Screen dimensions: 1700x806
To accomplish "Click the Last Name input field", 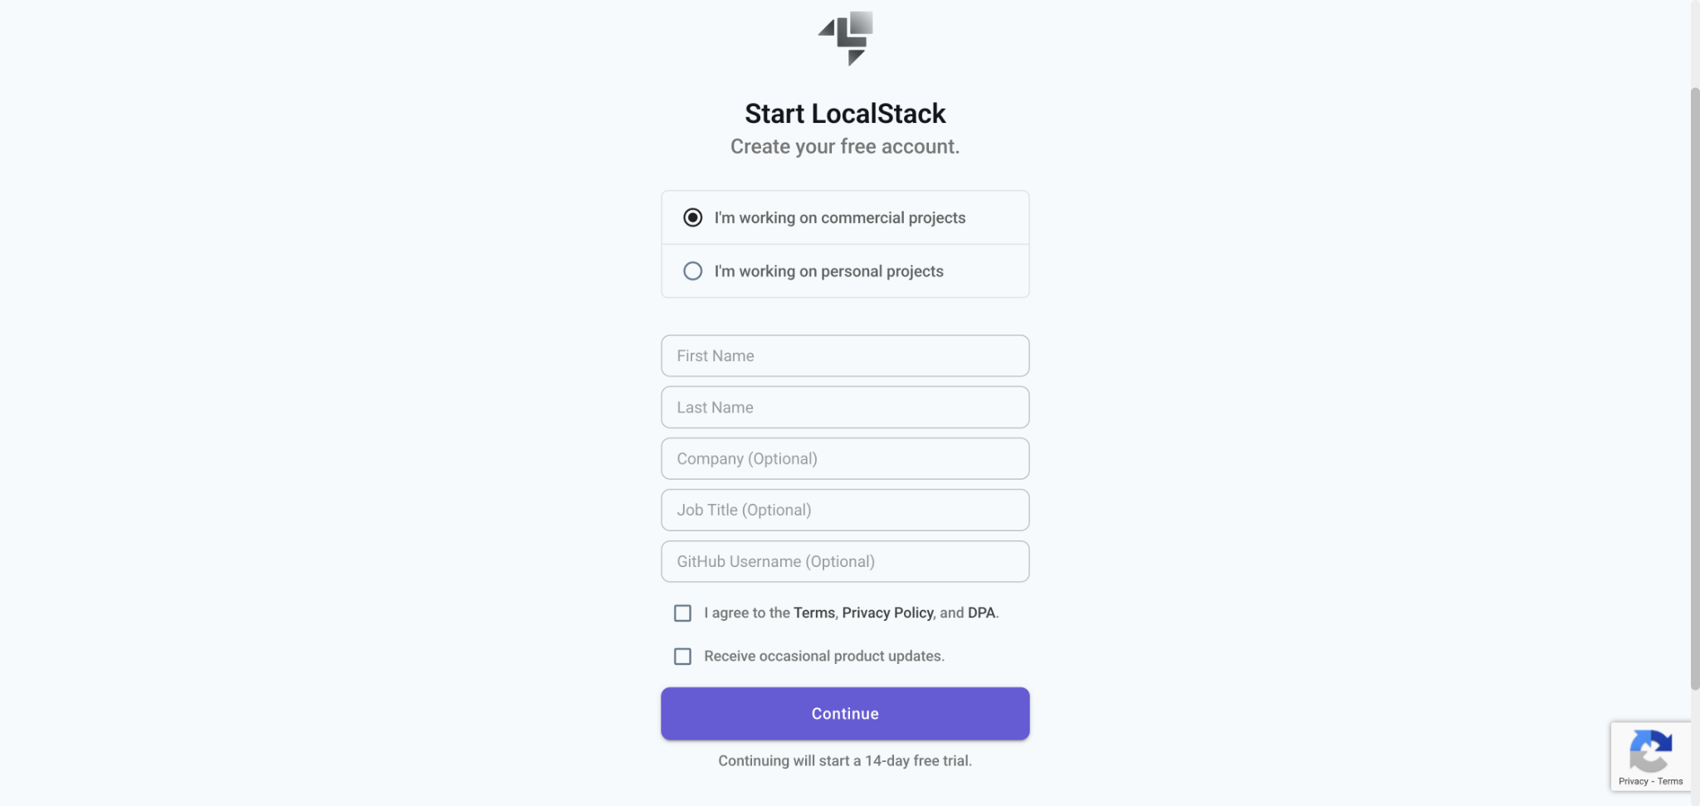I will click(x=843, y=407).
